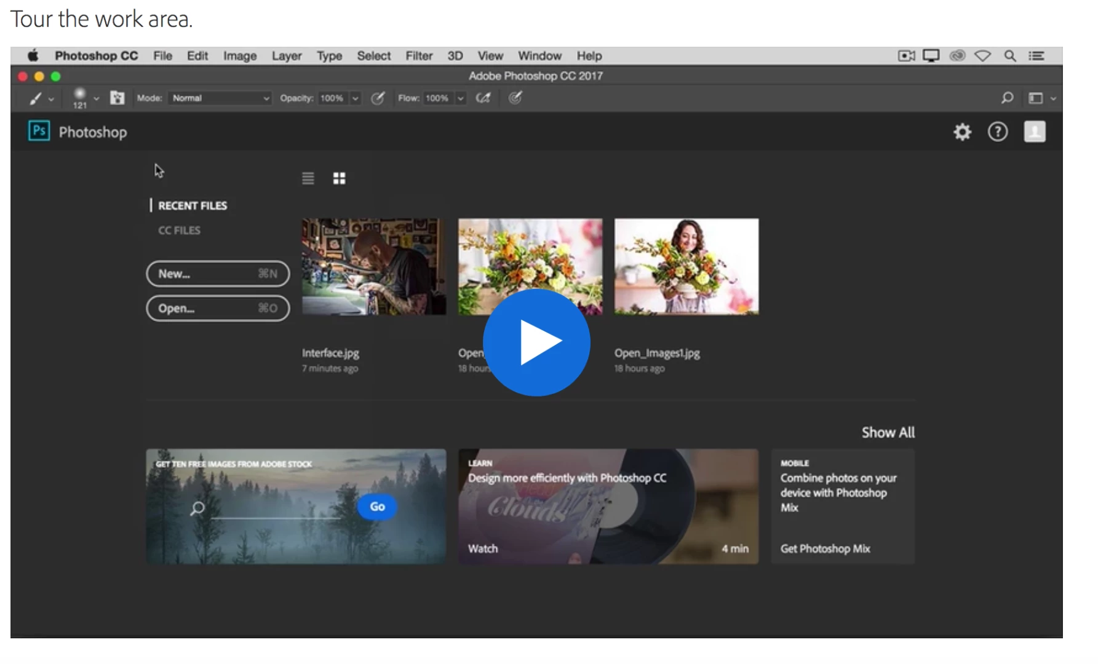Click Show All link
The width and height of the screenshot is (1098, 664).
point(888,432)
